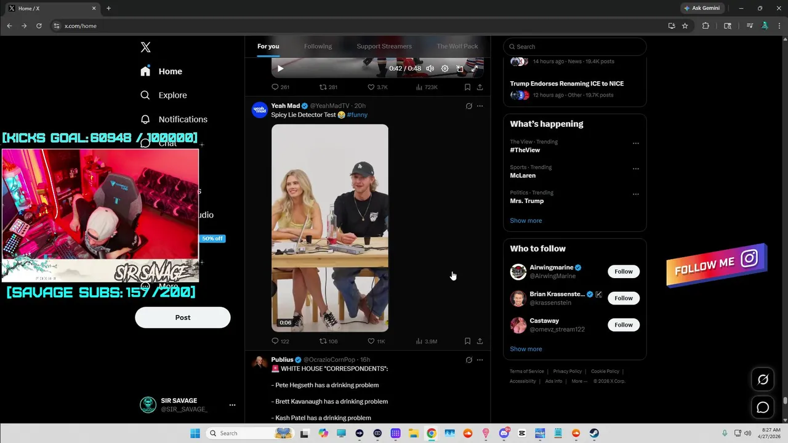The image size is (788, 443).
Task: Open the Terms of Service link
Action: pyautogui.click(x=526, y=372)
